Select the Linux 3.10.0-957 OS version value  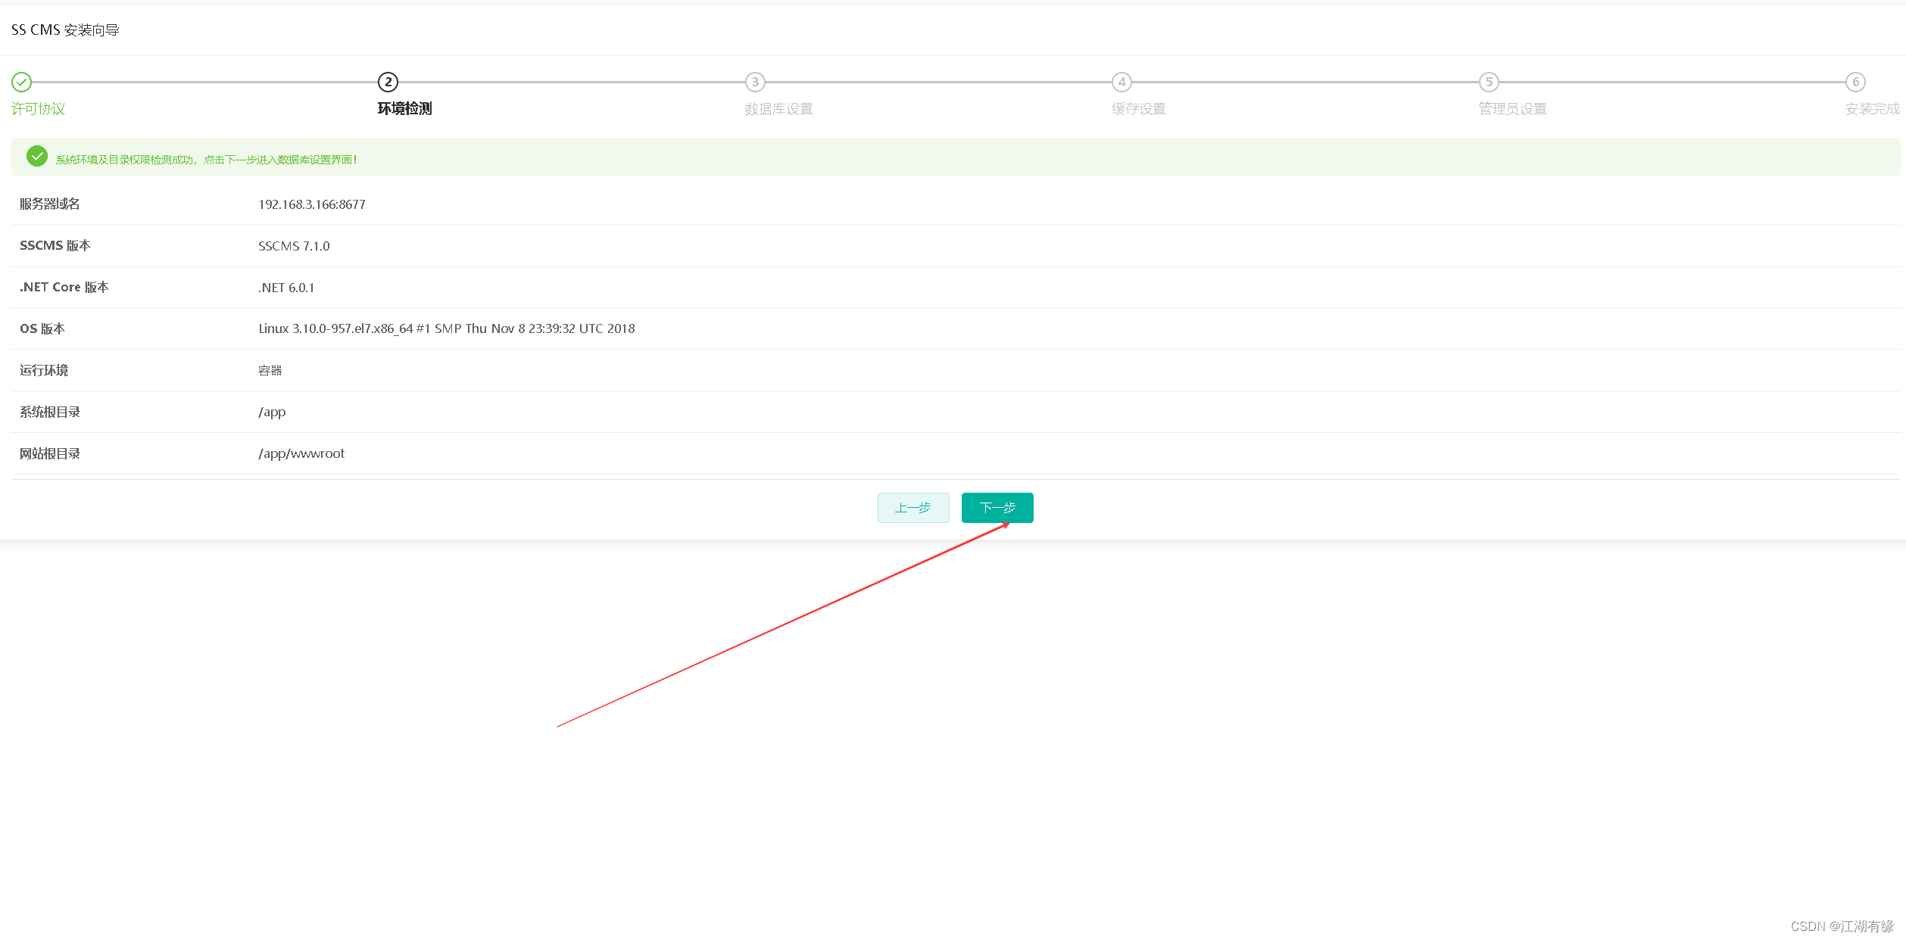(447, 328)
